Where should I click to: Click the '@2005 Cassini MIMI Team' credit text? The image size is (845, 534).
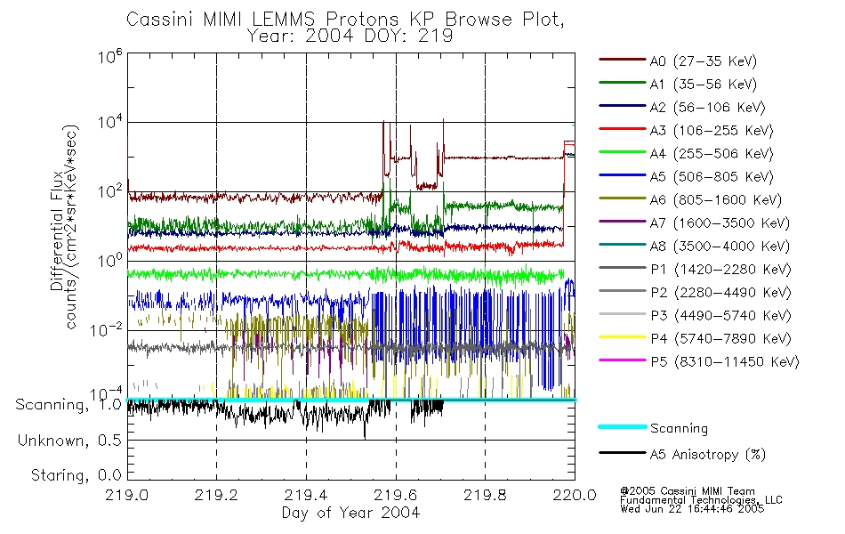[687, 491]
